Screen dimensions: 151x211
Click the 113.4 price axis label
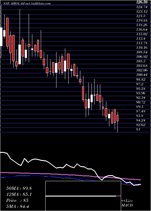point(141,39)
